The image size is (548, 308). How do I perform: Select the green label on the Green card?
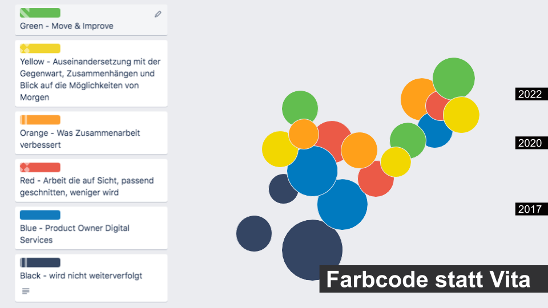pyautogui.click(x=40, y=13)
